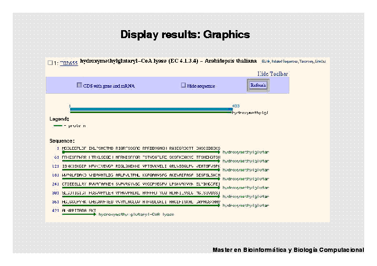This screenshot has width=377, height=266.
Task: Tick the checkbox beside entry 1
Action: coord(50,63)
